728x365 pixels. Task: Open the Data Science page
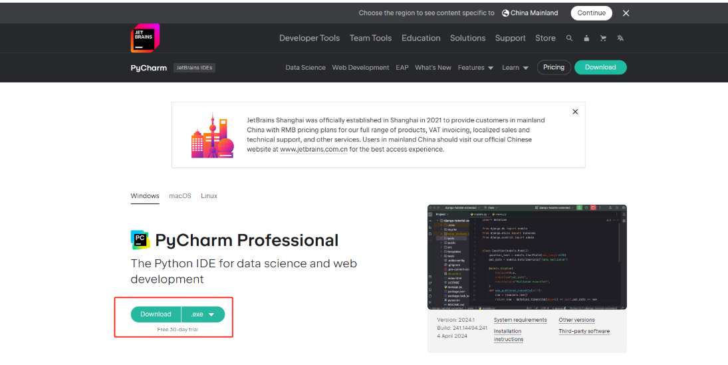306,67
